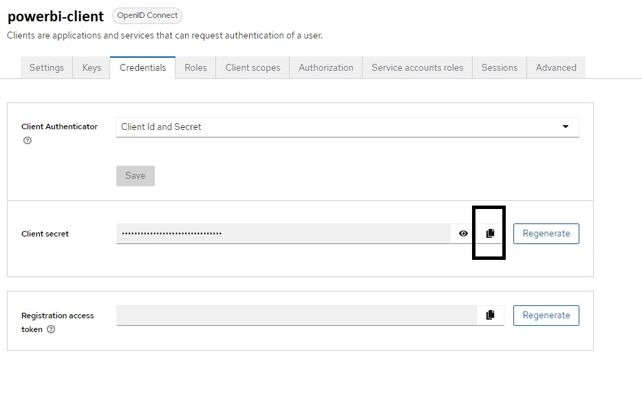642x396 pixels.
Task: Switch to the Keys tab
Action: coord(92,68)
